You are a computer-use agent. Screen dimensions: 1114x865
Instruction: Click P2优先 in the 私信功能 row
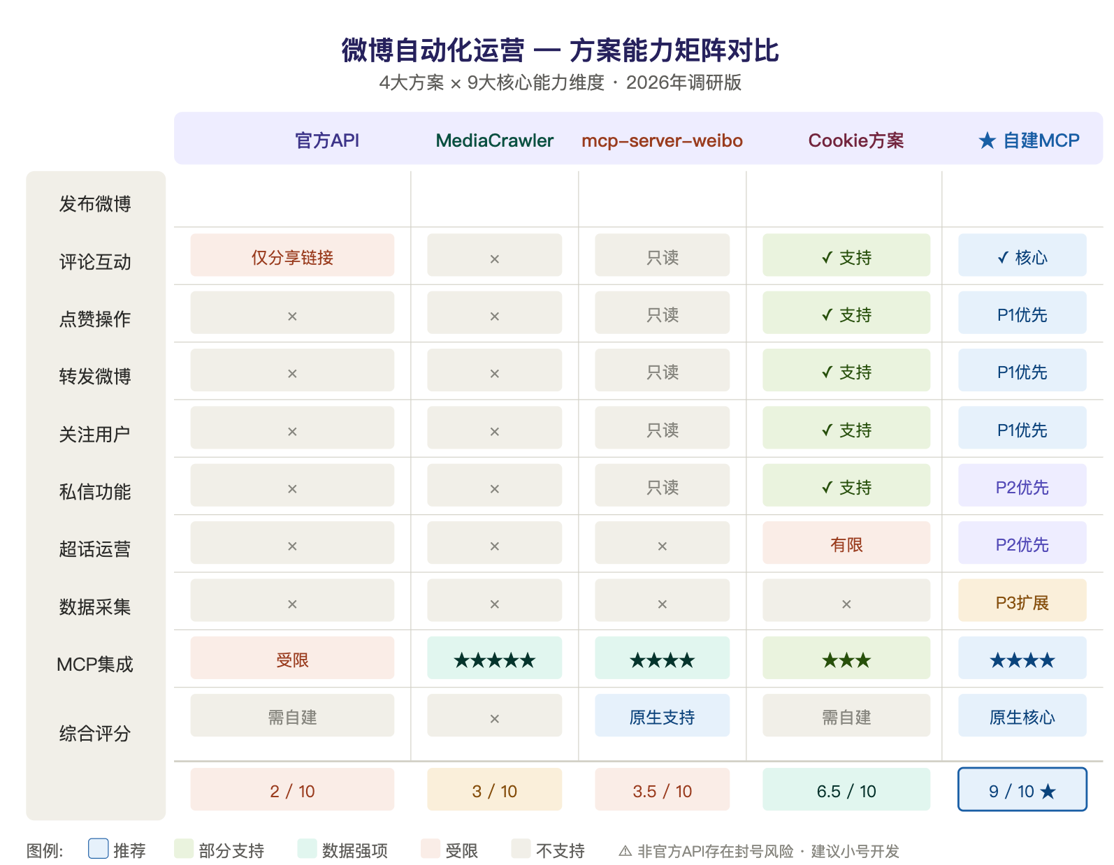click(x=1022, y=485)
